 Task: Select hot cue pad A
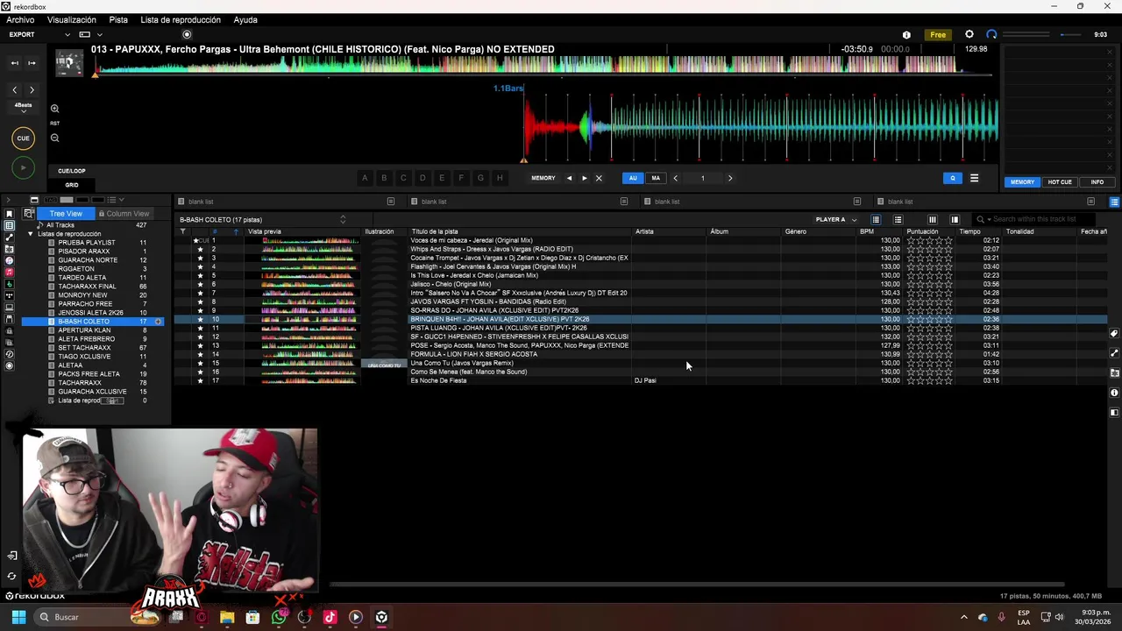click(365, 178)
